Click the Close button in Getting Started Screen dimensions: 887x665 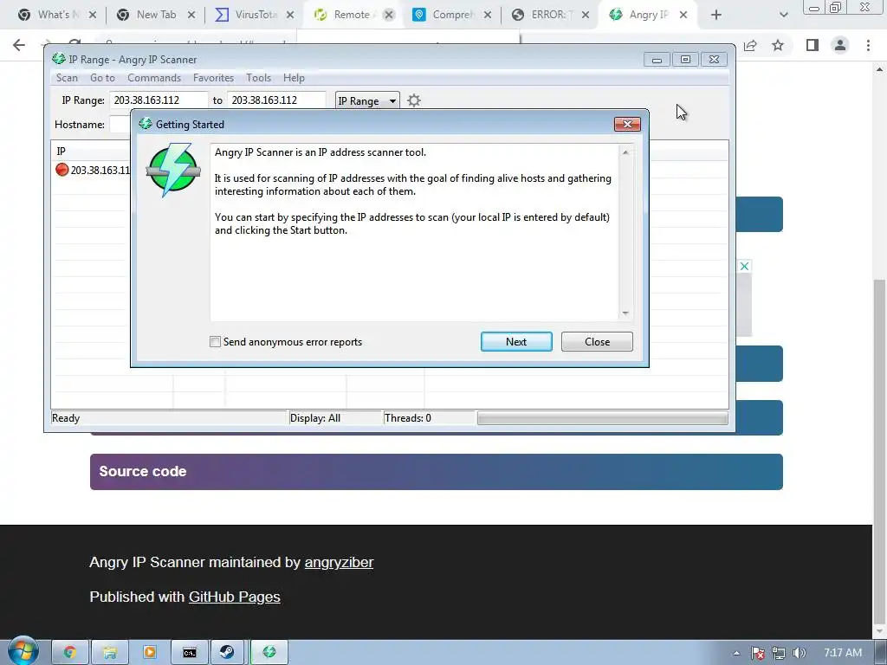(597, 341)
